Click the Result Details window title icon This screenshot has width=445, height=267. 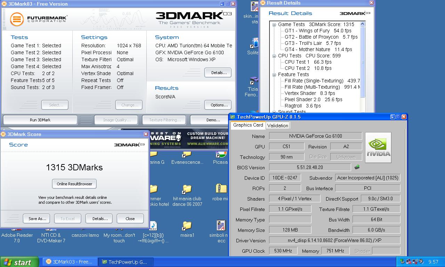(x=263, y=3)
